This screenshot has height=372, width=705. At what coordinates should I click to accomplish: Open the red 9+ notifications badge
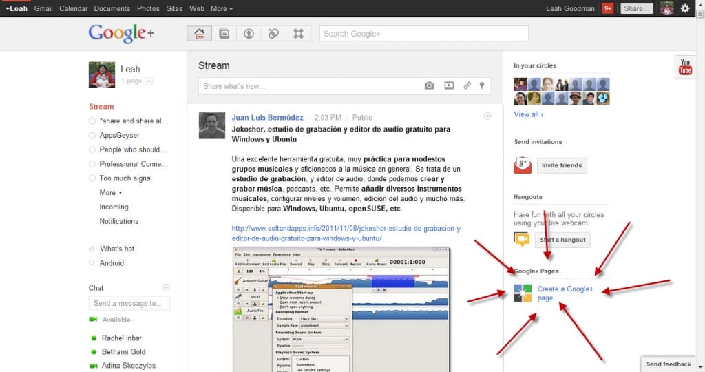pos(607,8)
